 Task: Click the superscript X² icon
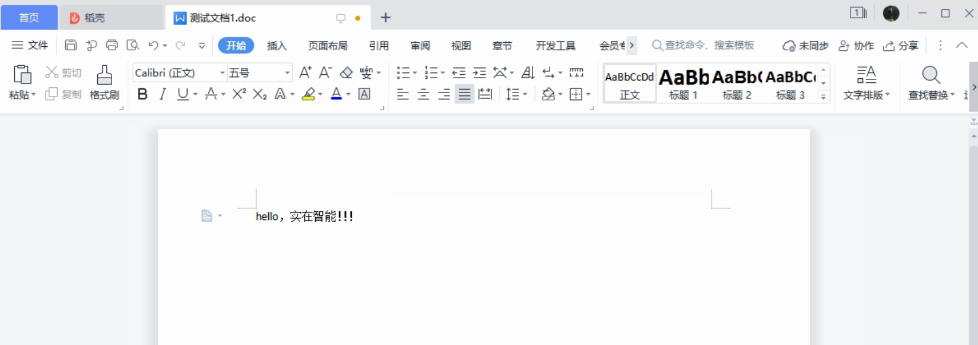tap(239, 94)
